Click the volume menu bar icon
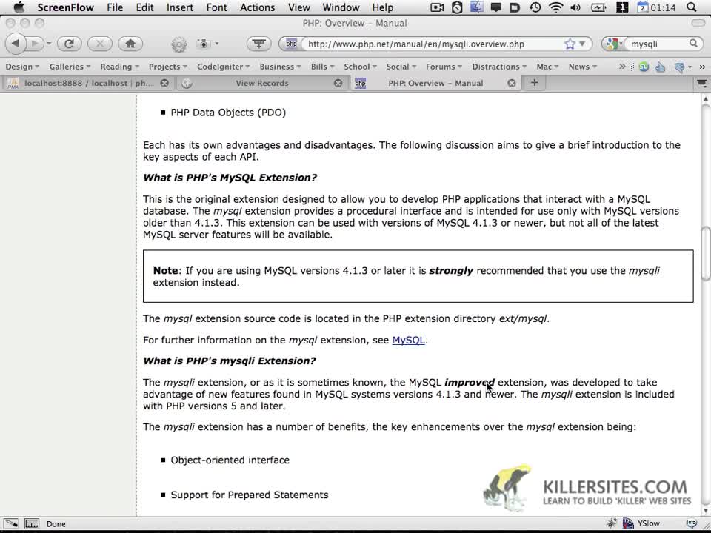Image resolution: width=711 pixels, height=533 pixels. pyautogui.click(x=575, y=7)
